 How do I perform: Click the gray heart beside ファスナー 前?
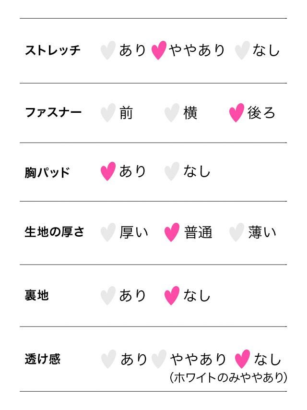coord(108,113)
